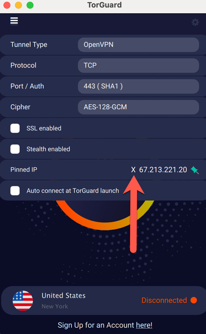Select the United States flag icon

click(23, 300)
